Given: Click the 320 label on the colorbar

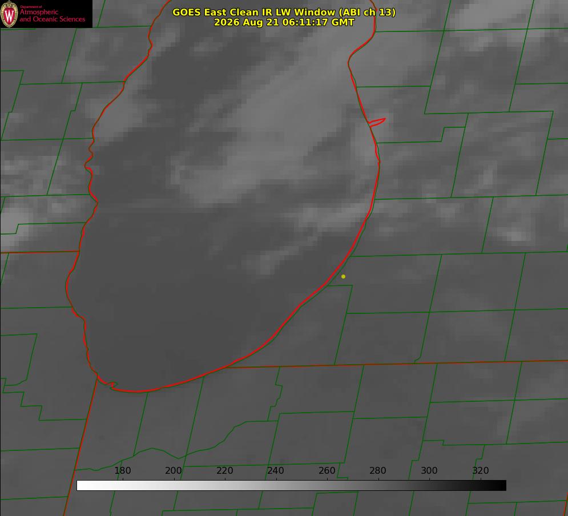Looking at the screenshot, I should pyautogui.click(x=481, y=470).
